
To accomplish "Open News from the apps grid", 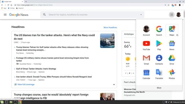I will click(172, 45).
